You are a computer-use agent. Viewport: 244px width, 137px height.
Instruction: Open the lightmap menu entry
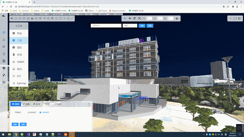click(x=19, y=83)
